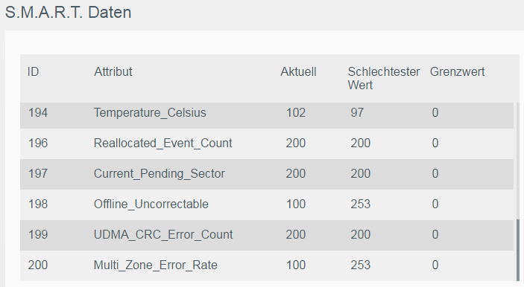Click the Grenzwert column header
Image resolution: width=524 pixels, height=287 pixels.
(457, 71)
